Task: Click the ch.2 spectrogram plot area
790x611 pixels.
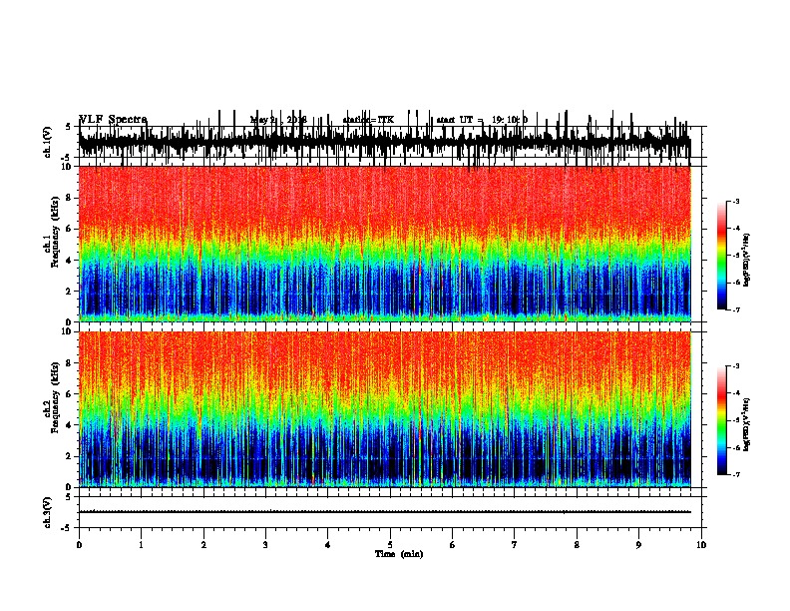Action: (x=385, y=409)
